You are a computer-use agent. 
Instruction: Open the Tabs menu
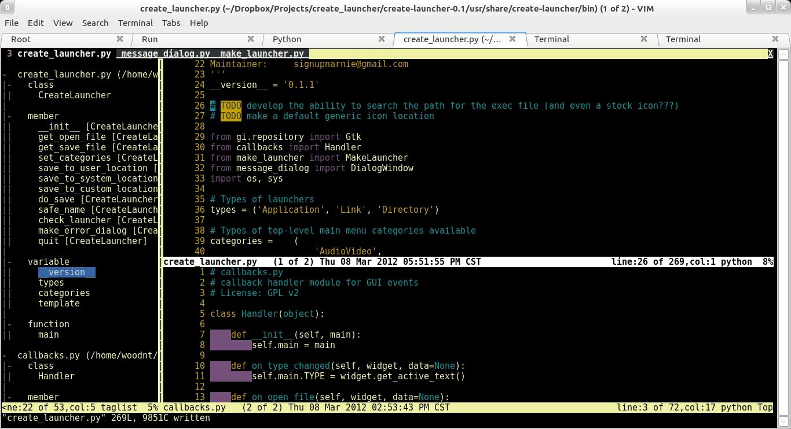pos(171,23)
